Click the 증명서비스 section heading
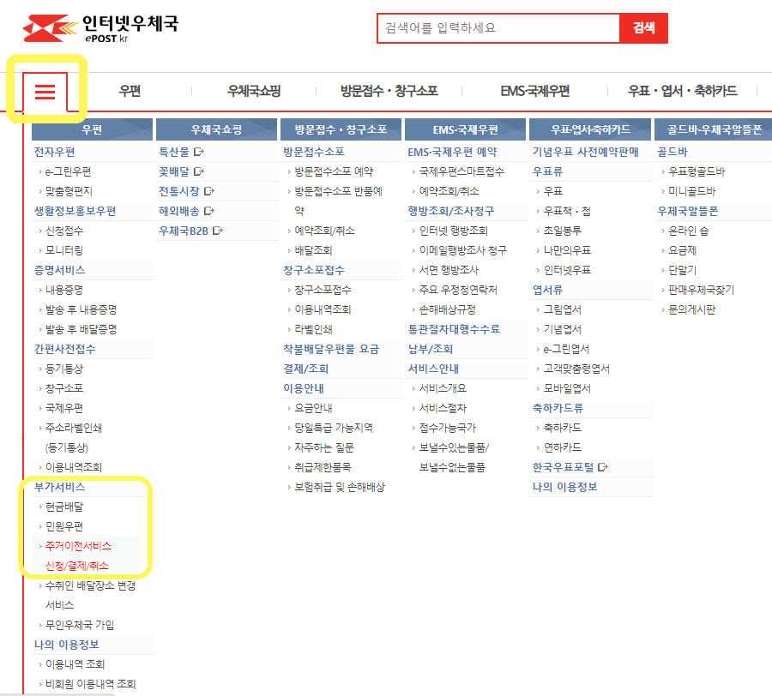The image size is (772, 696). click(x=59, y=270)
